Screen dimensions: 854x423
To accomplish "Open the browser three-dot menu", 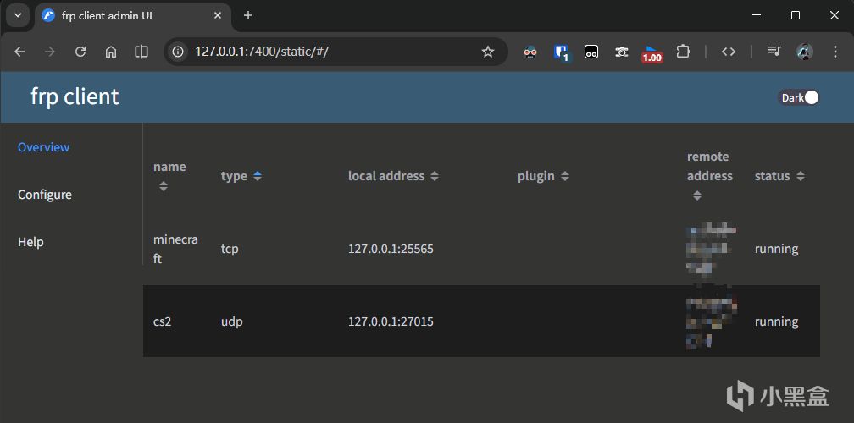I will click(x=835, y=52).
